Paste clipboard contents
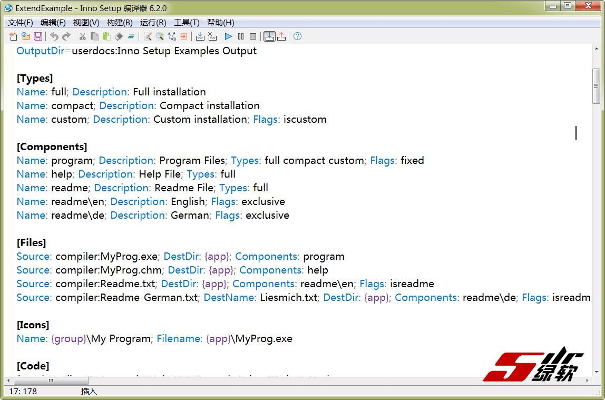605x400 pixels. [x=106, y=37]
